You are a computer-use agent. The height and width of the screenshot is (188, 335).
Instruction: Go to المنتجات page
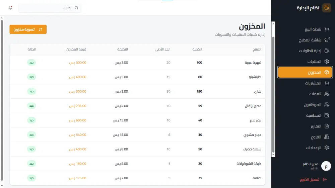[305, 62]
